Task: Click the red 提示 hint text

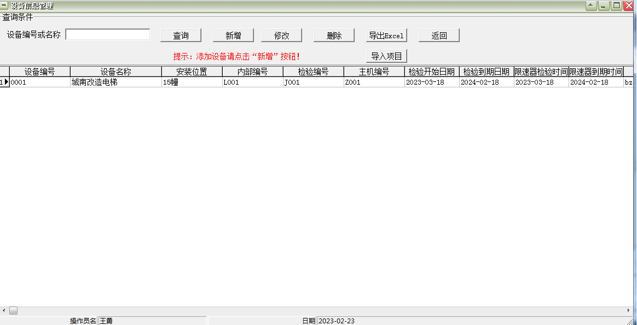Action: click(x=236, y=56)
